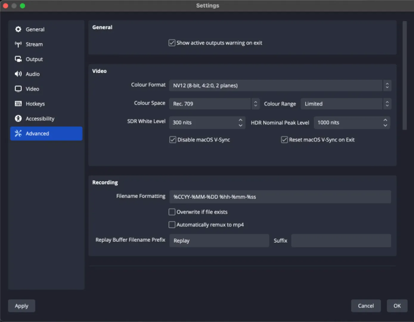Click the HDR Nominal Peak Level label

(x=280, y=123)
